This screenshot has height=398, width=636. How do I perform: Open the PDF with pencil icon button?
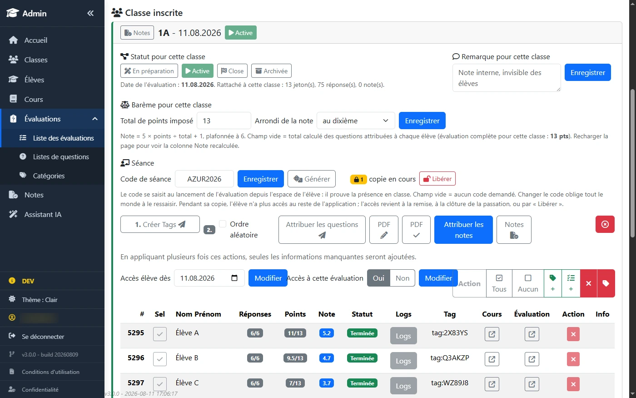pyautogui.click(x=384, y=230)
